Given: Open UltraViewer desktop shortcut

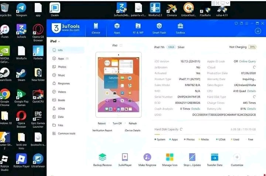Looking at the screenshot, I should [38, 161].
